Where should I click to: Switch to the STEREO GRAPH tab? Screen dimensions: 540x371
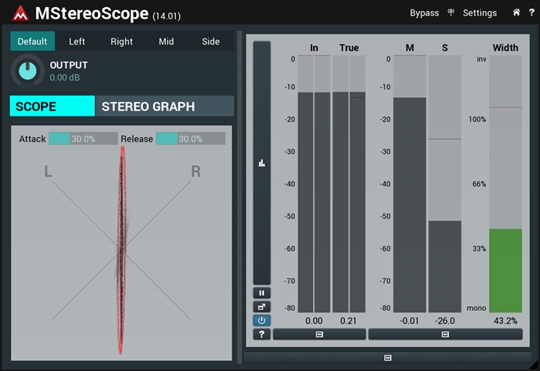tap(164, 106)
